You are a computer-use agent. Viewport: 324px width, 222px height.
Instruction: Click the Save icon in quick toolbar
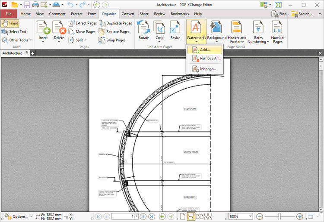tap(27, 5)
